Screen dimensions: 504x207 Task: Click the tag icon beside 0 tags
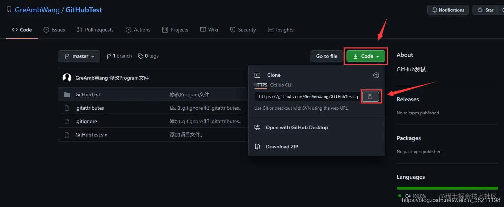pos(140,56)
